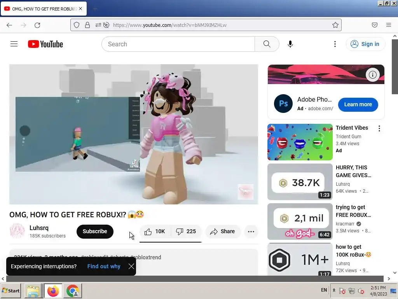This screenshot has width=398, height=299.
Task: Expand hidden system tray icons
Action: (x=334, y=290)
